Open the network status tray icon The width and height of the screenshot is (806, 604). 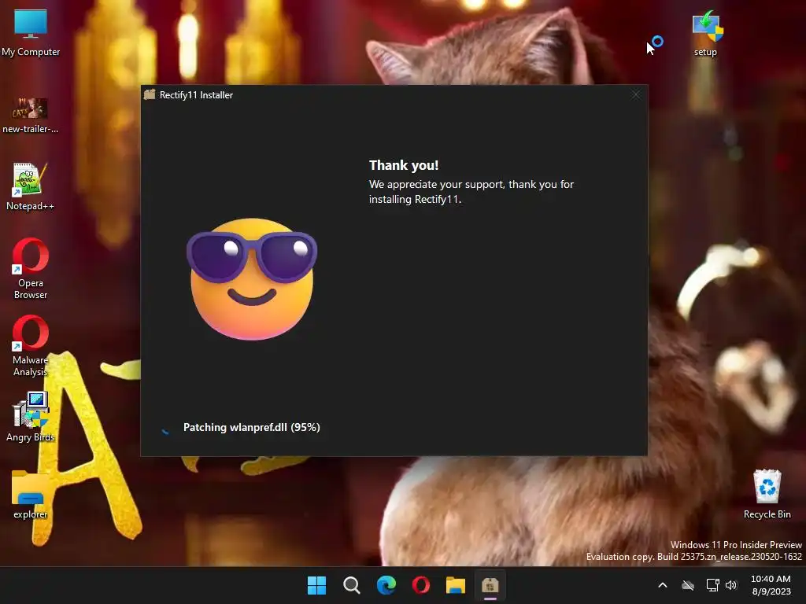712,585
